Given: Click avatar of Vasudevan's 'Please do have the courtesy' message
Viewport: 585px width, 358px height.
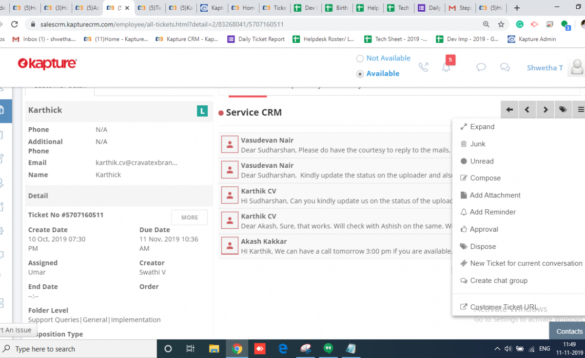Looking at the screenshot, I should (x=230, y=145).
